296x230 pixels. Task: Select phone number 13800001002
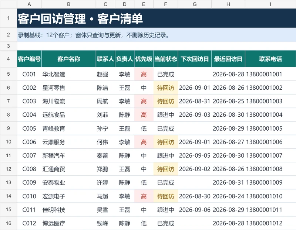pyautogui.click(x=270, y=88)
